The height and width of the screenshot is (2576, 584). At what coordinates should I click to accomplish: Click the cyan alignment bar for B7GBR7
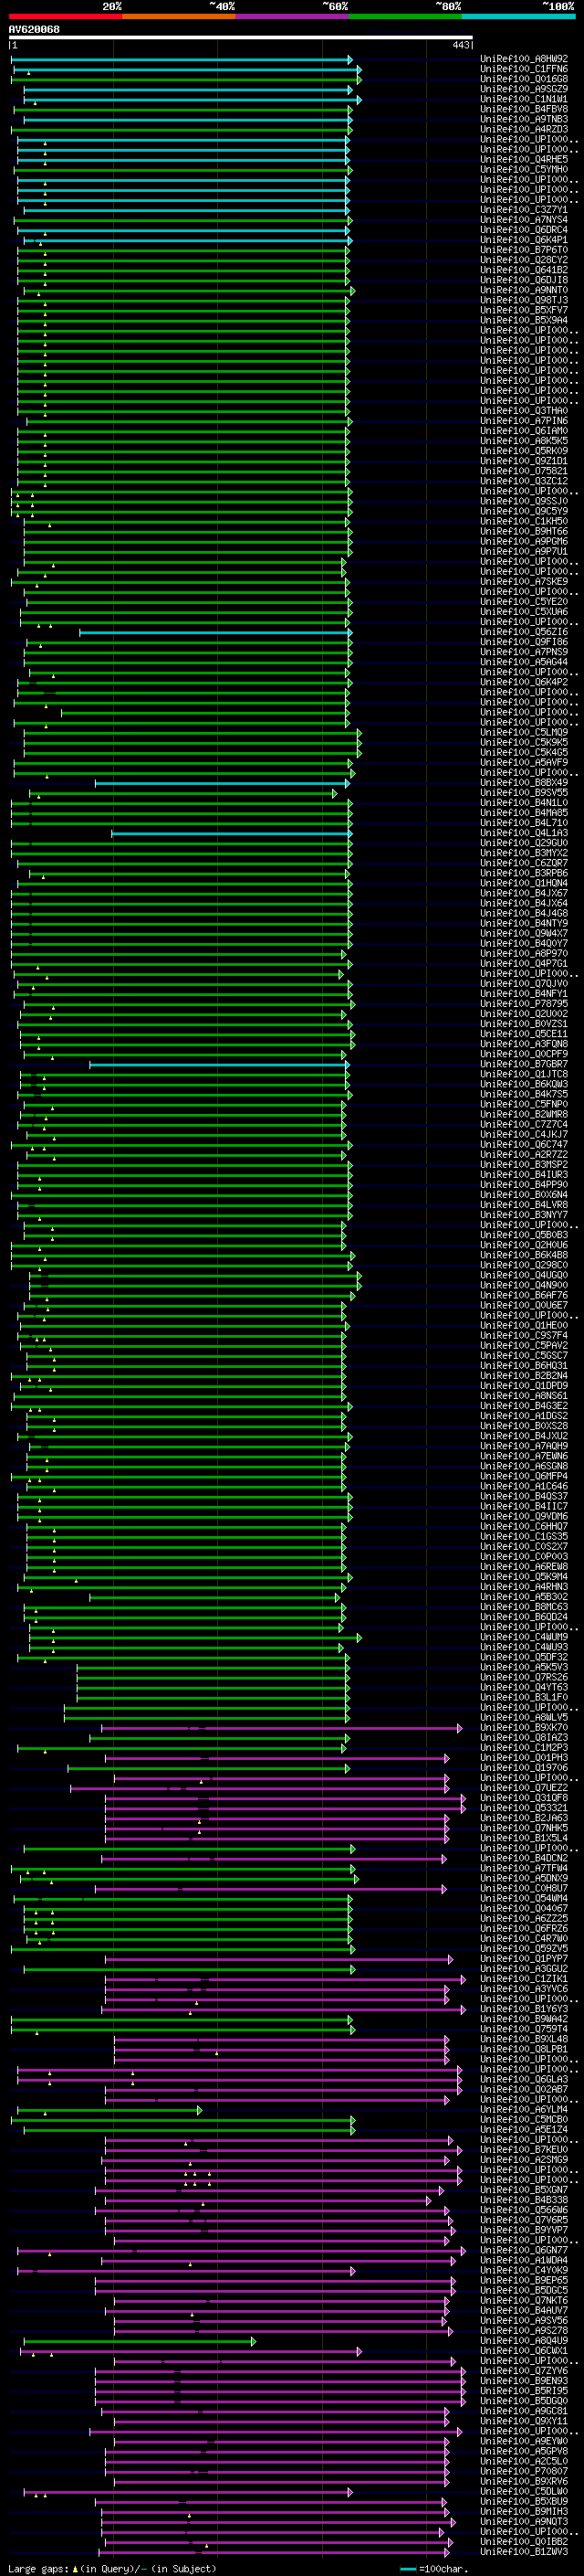pyautogui.click(x=219, y=1064)
